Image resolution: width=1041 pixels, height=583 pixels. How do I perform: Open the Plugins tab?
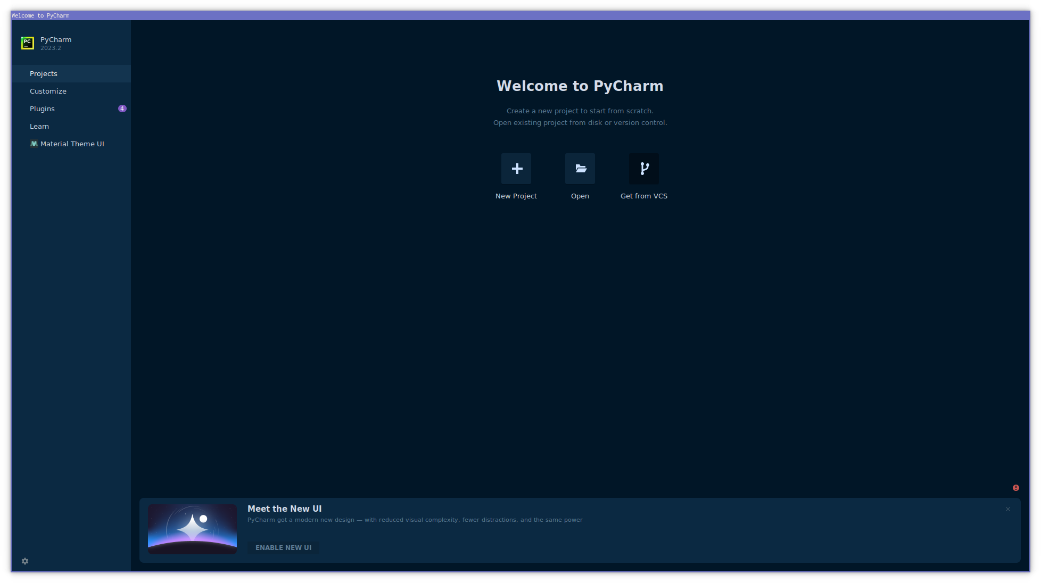71,109
